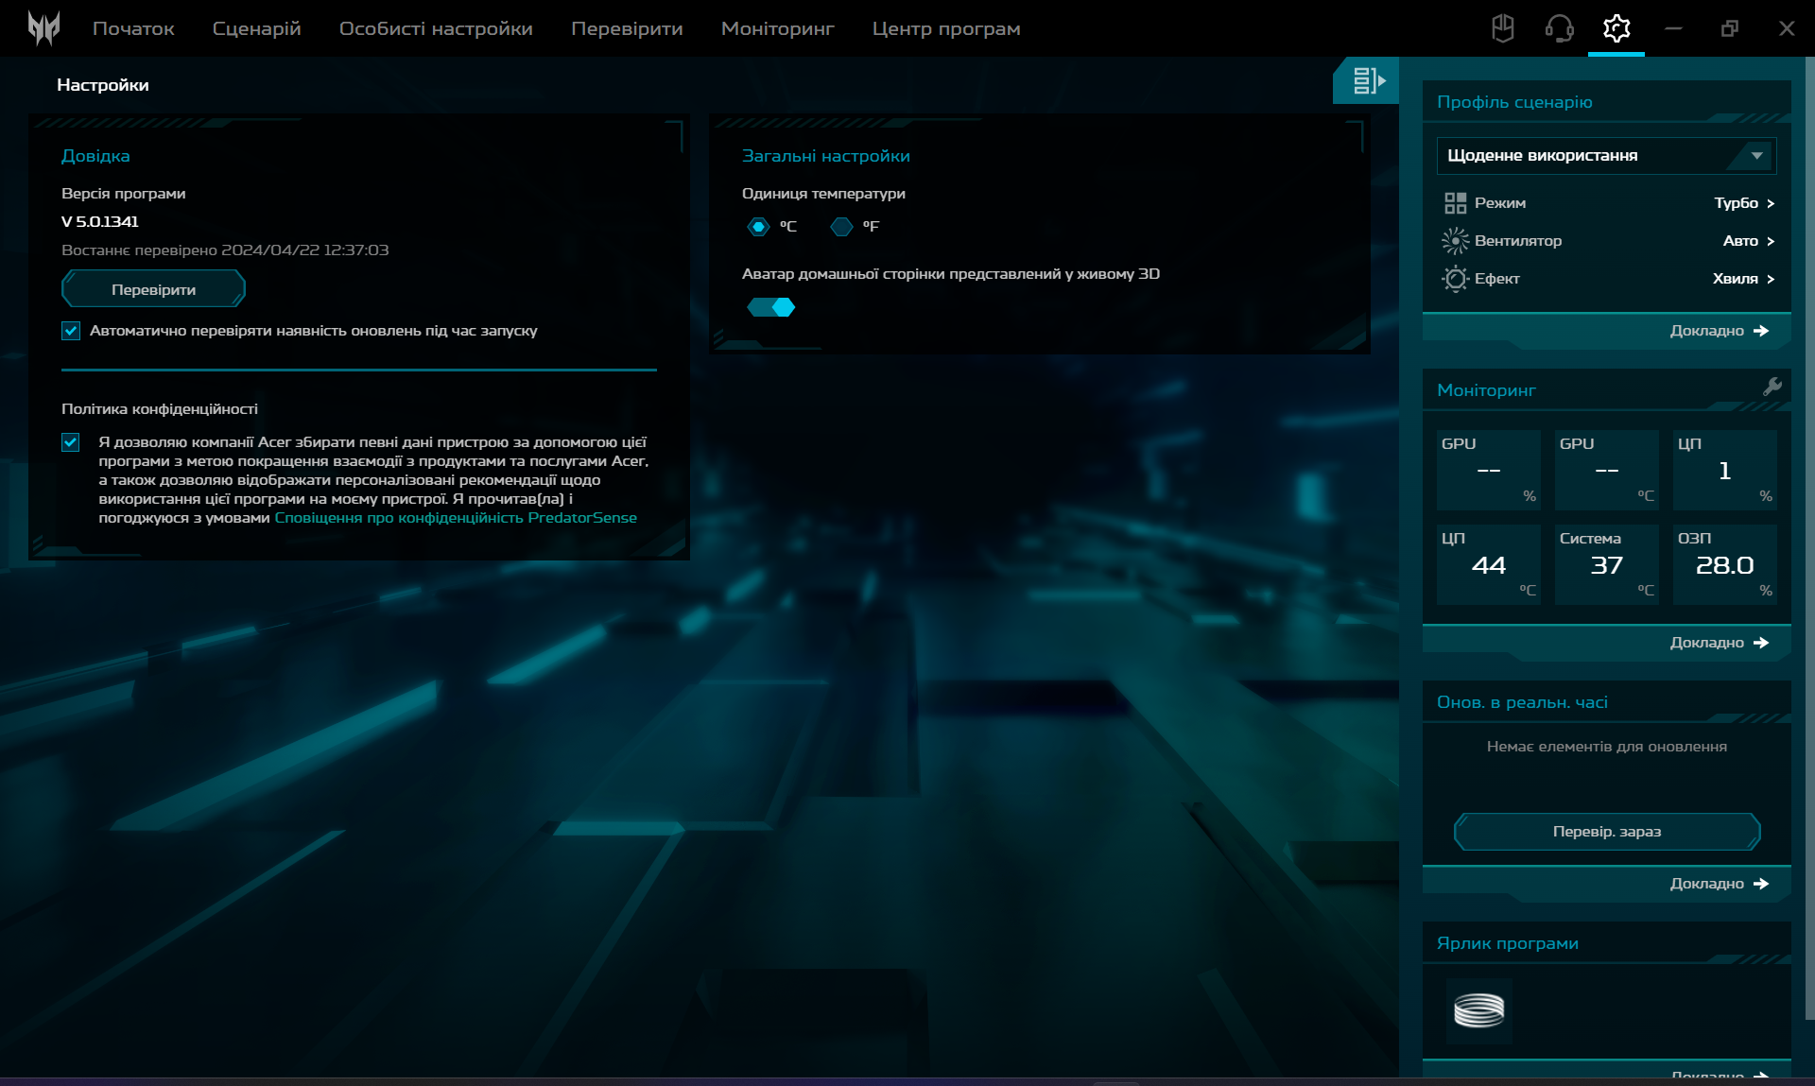
Task: Uncheck the Acer privacy policy consent checkbox
Action: (71, 442)
